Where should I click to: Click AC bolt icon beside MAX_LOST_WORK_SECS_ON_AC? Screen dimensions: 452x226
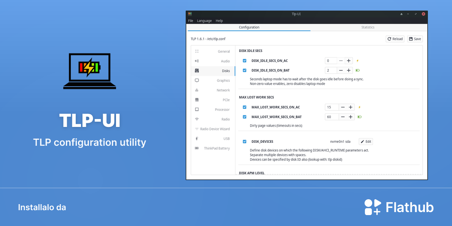pyautogui.click(x=359, y=107)
